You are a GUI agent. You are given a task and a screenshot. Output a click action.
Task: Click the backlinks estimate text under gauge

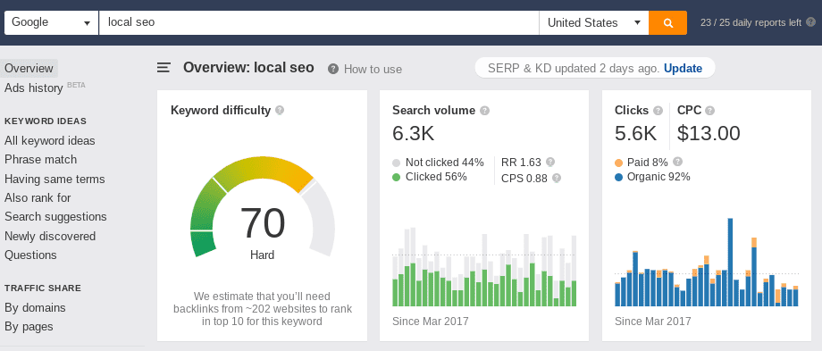[262, 309]
